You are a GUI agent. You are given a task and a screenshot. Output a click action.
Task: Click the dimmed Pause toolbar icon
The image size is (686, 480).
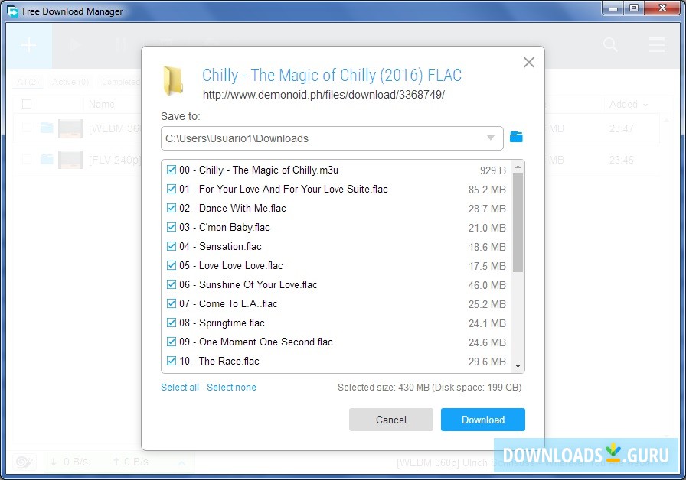tap(121, 44)
